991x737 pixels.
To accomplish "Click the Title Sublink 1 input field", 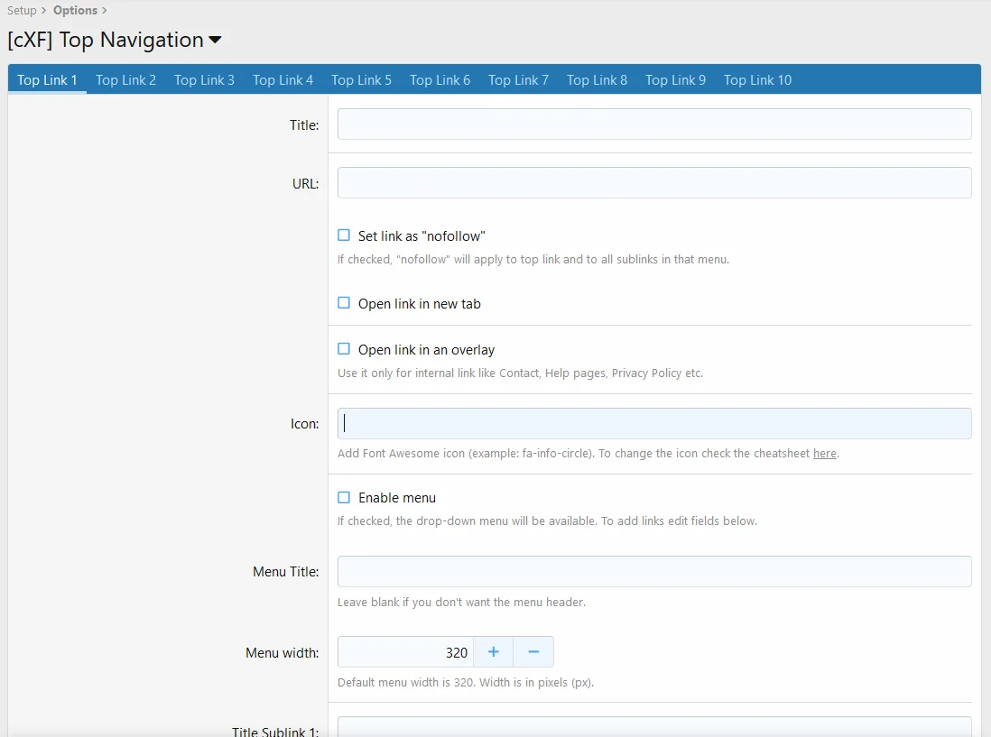I will (x=653, y=727).
